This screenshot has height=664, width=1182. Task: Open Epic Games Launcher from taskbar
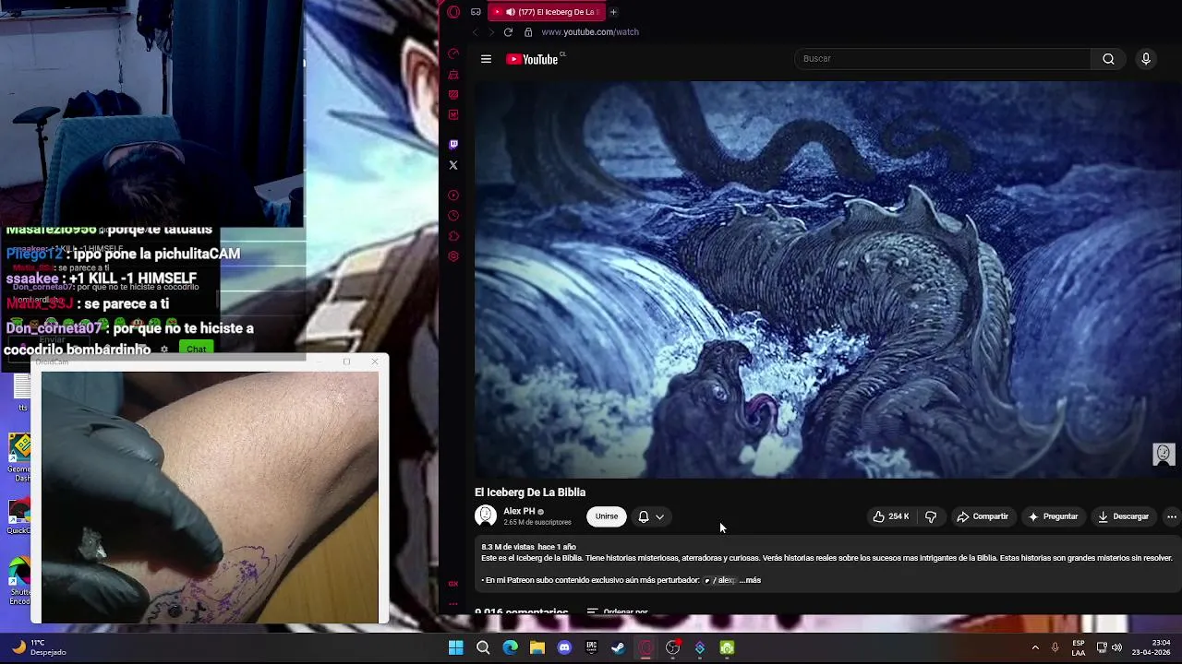[x=592, y=648]
